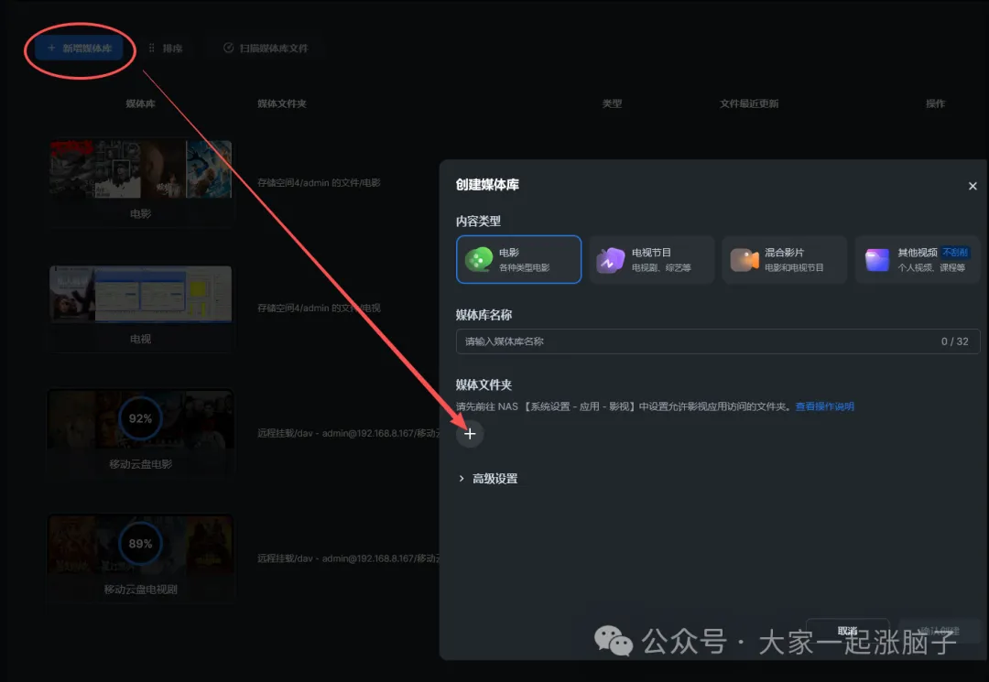Image resolution: width=989 pixels, height=682 pixels.
Task: Switch to the 类型 column header
Action: tap(612, 103)
